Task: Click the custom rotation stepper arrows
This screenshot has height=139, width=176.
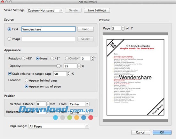Action: pyautogui.click(x=92, y=58)
